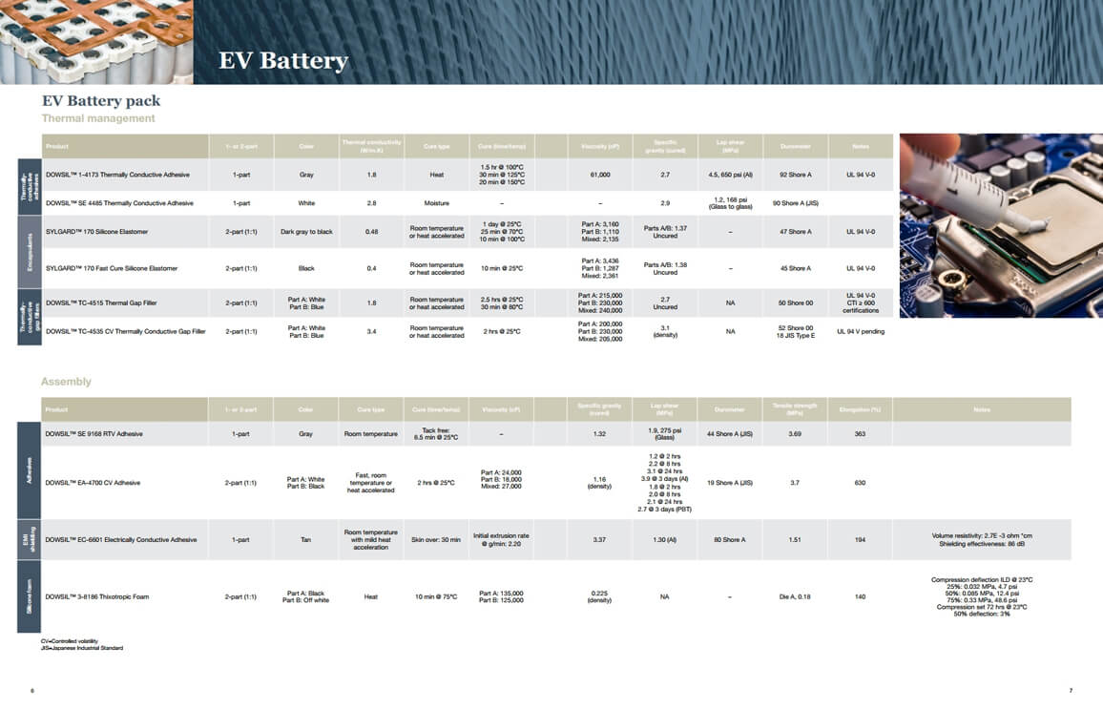Select the thermal paste syringe photo
The height and width of the screenshot is (709, 1103).
click(x=1001, y=225)
